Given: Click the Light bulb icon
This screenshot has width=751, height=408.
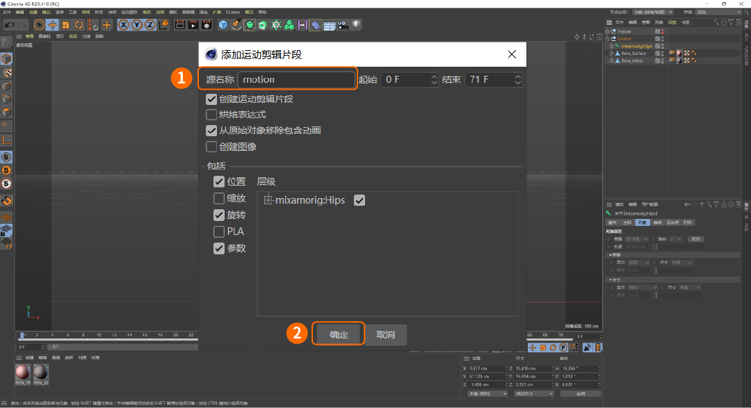Looking at the screenshot, I should pyautogui.click(x=356, y=24).
